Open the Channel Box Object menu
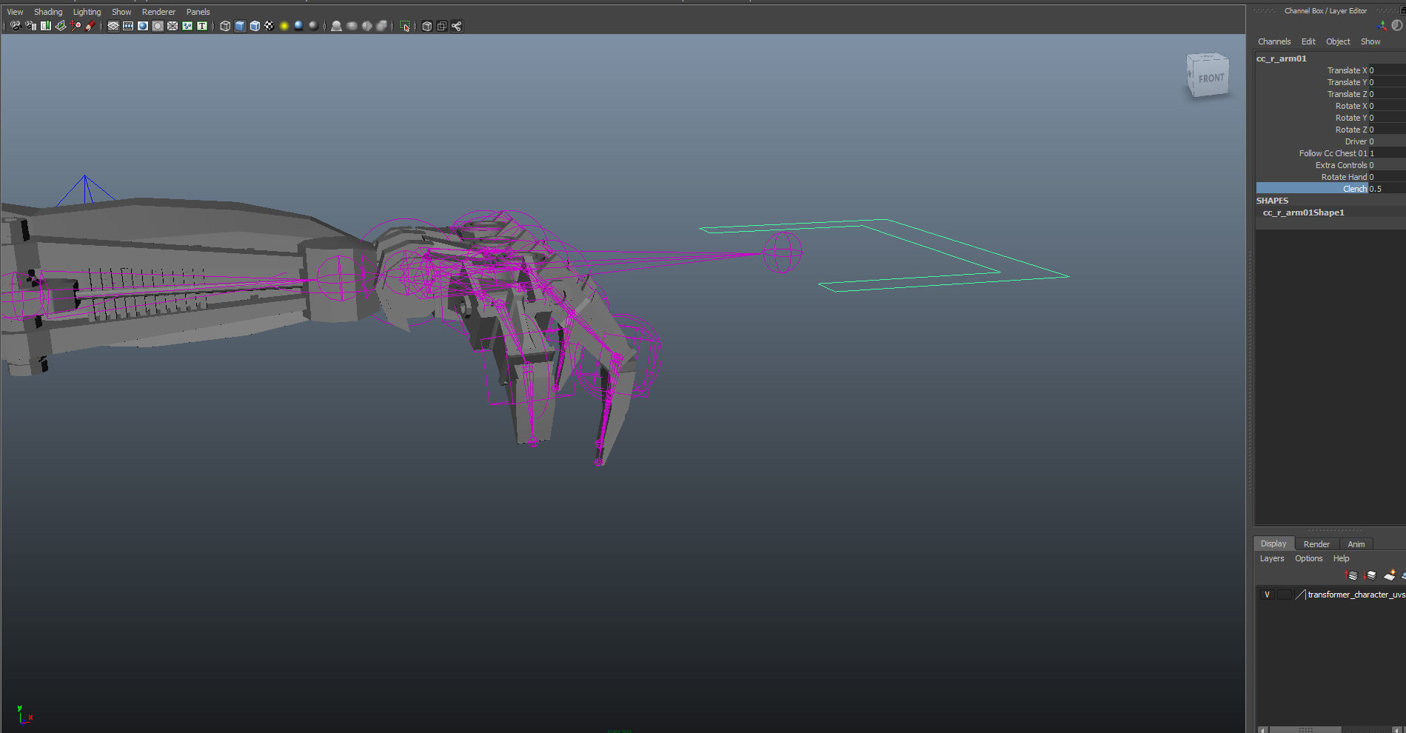Viewport: 1406px width, 733px height. pyautogui.click(x=1338, y=41)
